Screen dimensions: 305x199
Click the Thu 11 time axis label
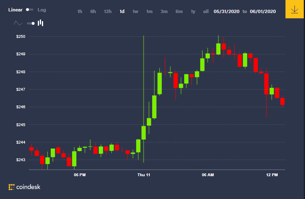pos(144,175)
